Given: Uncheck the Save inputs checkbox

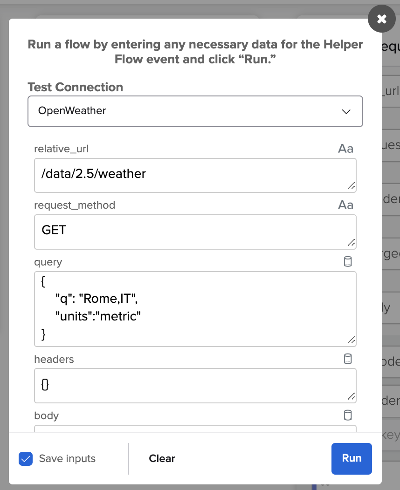Looking at the screenshot, I should [x=25, y=459].
